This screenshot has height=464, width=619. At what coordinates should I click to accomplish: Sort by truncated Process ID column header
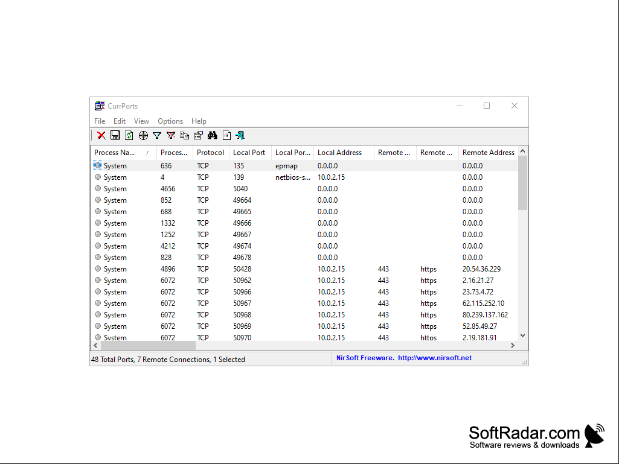[x=174, y=152]
